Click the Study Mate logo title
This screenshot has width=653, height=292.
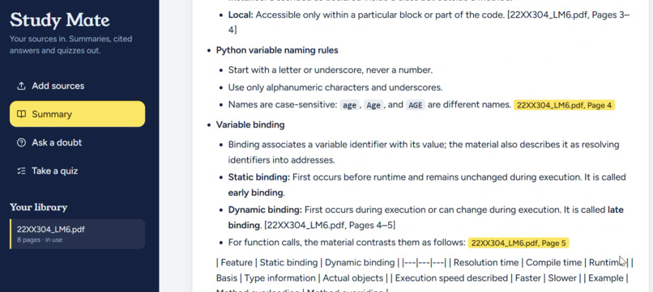(60, 20)
